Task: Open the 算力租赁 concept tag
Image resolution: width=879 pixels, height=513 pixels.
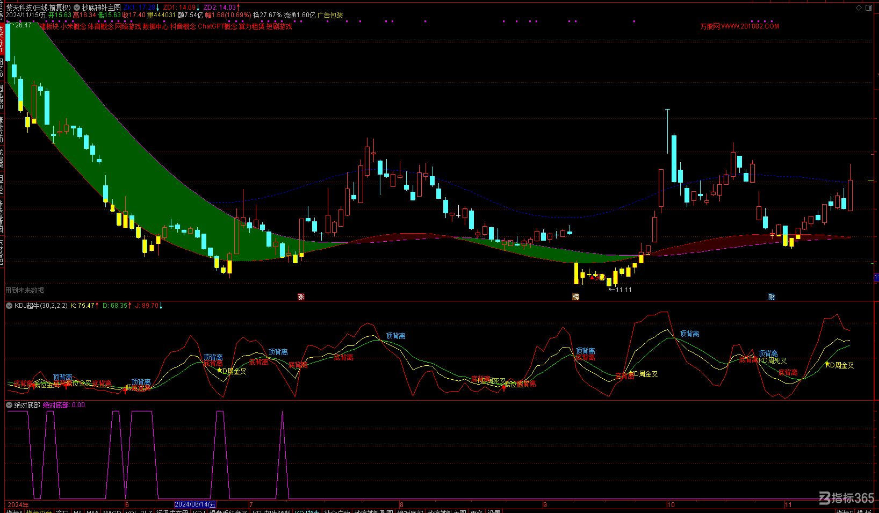Action: pyautogui.click(x=251, y=26)
